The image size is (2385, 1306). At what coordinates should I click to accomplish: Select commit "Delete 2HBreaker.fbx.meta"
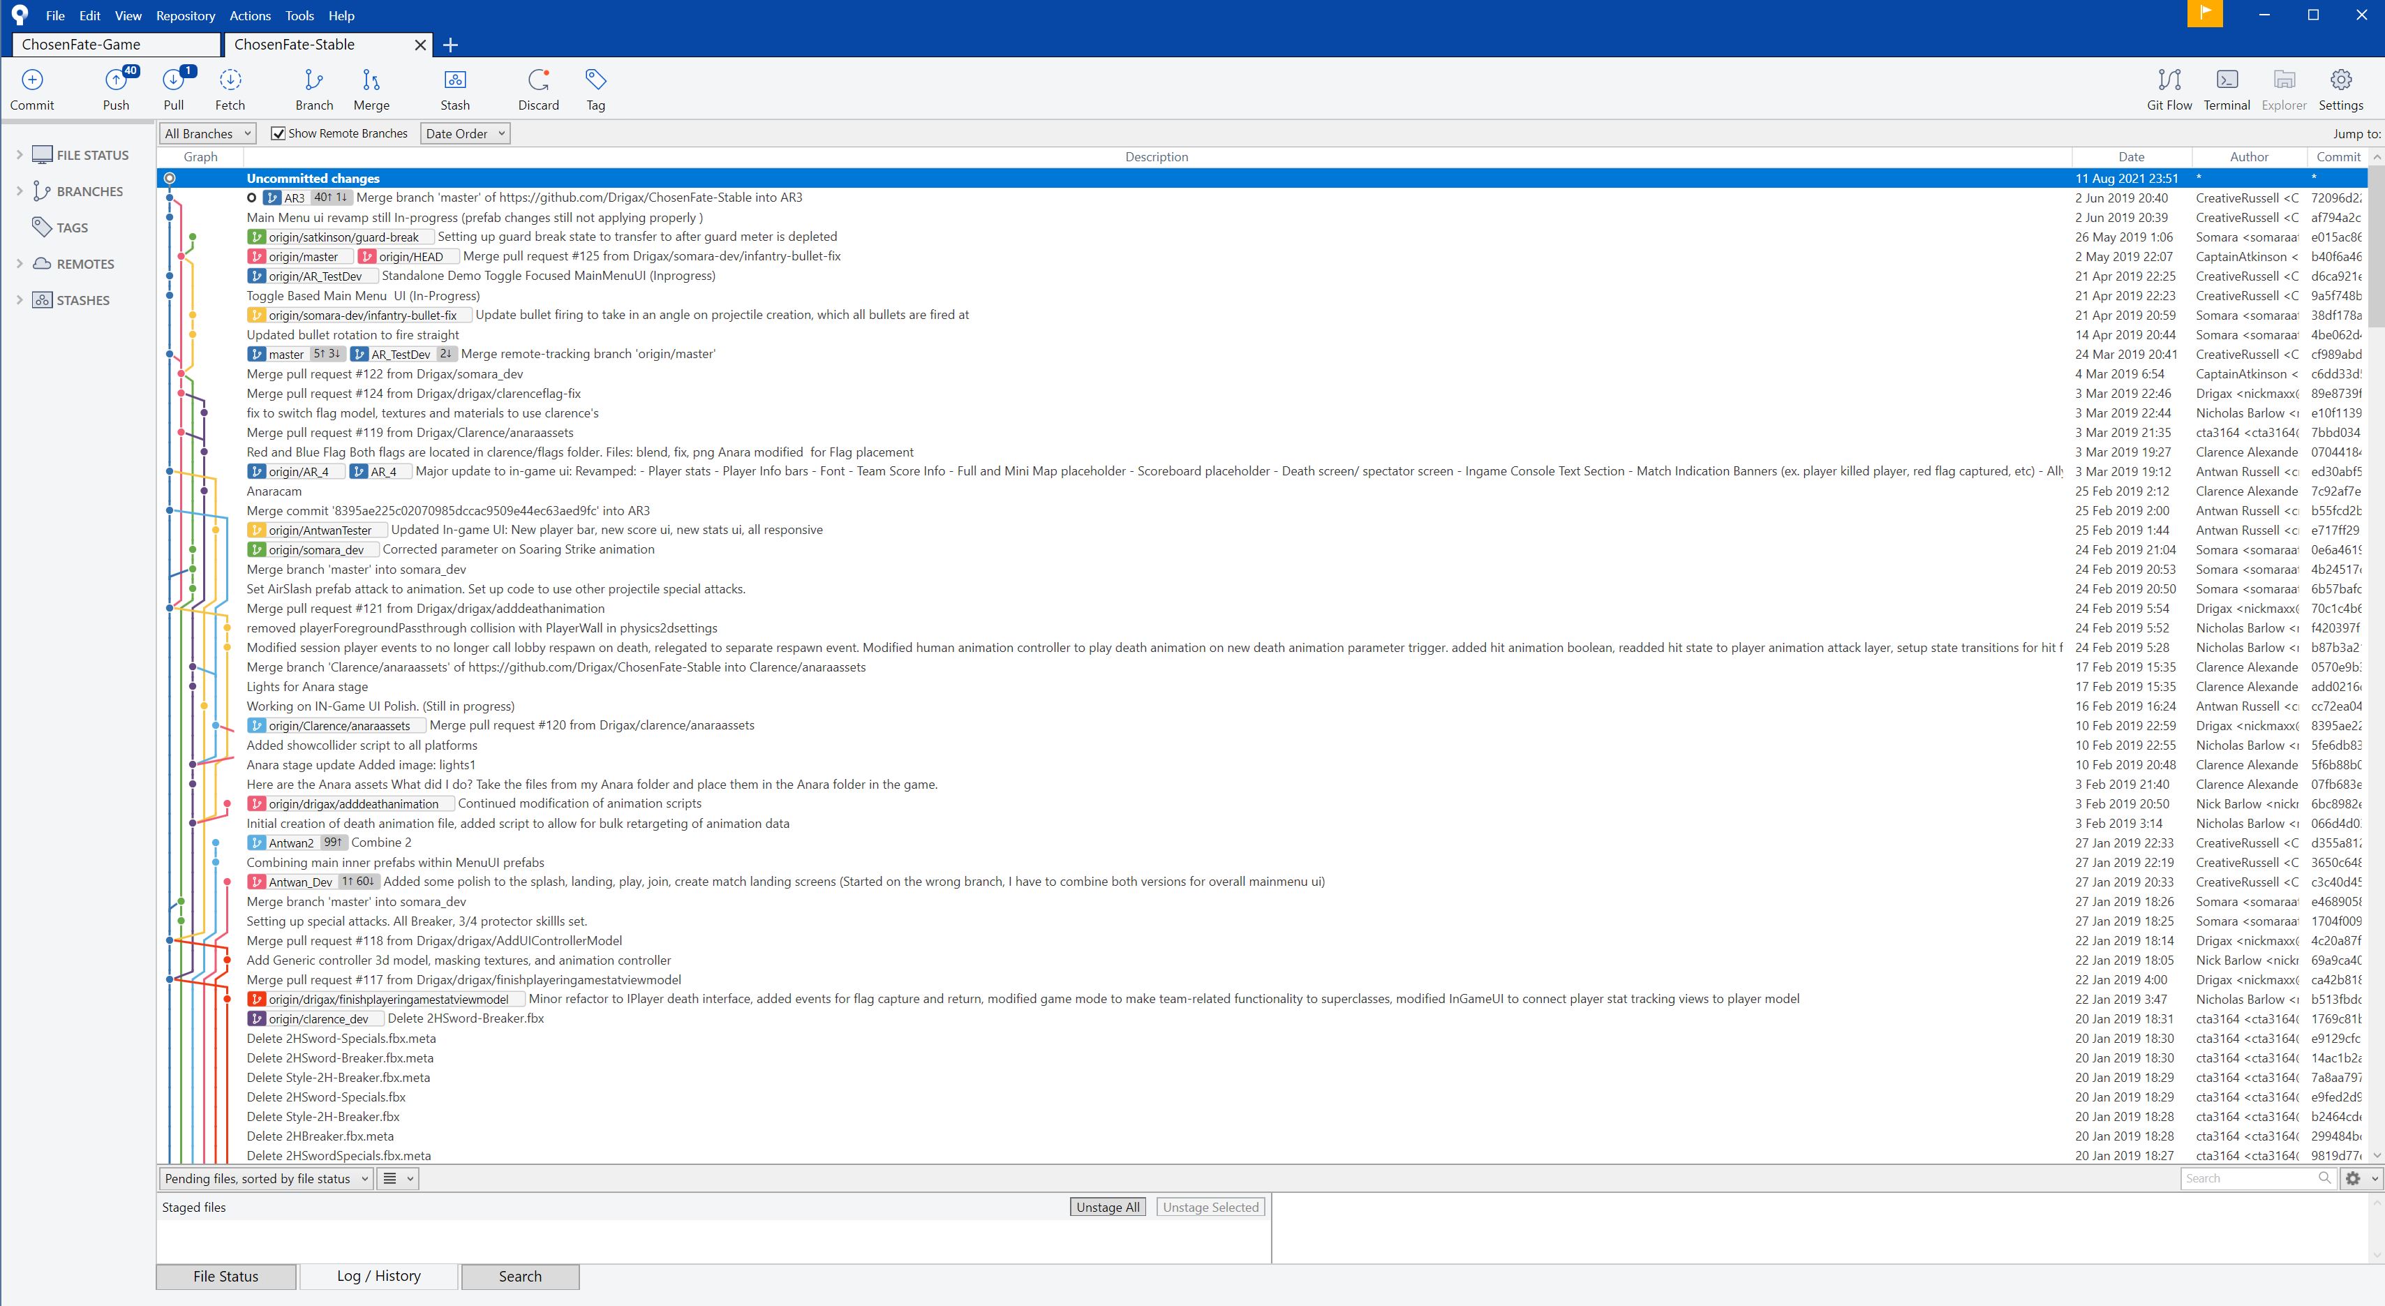pyautogui.click(x=1262, y=1136)
